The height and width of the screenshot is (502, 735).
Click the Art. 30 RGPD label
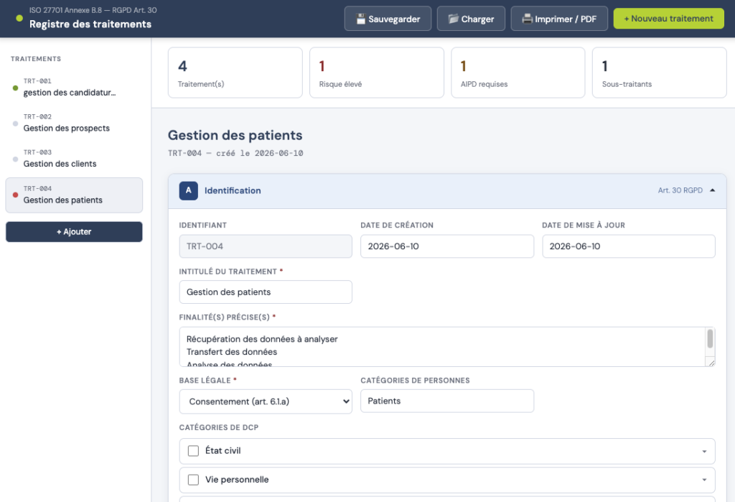pyautogui.click(x=680, y=190)
